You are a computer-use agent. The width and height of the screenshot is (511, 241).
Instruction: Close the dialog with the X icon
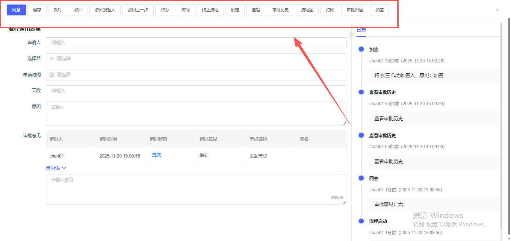coord(497,10)
